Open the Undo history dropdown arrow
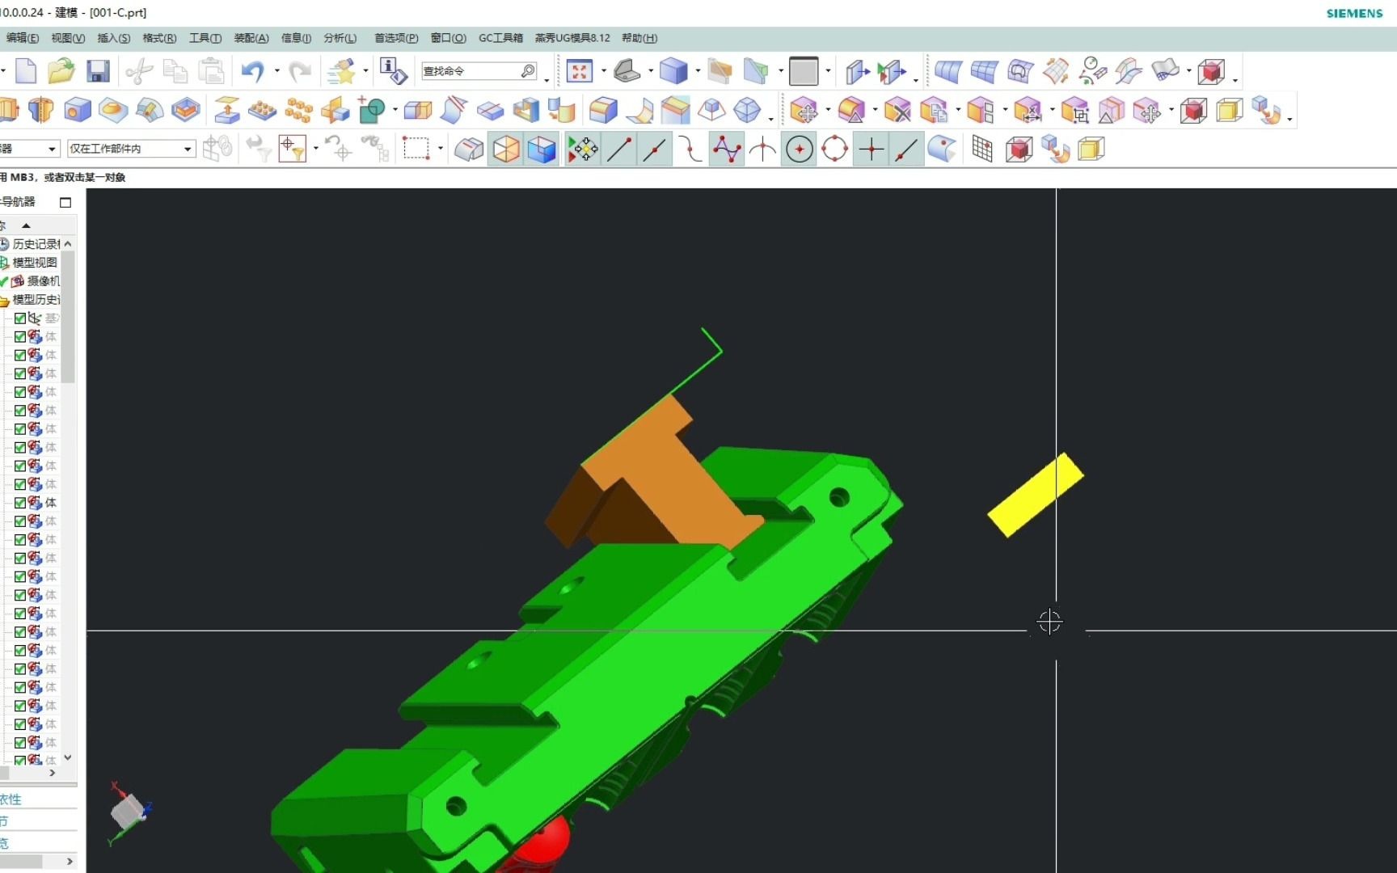This screenshot has width=1397, height=873. (x=277, y=71)
